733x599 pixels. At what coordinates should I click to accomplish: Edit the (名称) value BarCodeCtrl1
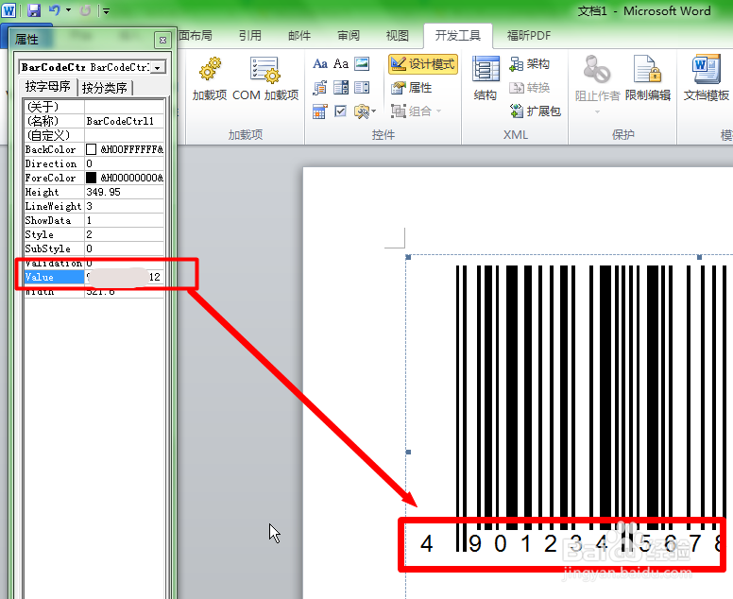(x=124, y=121)
